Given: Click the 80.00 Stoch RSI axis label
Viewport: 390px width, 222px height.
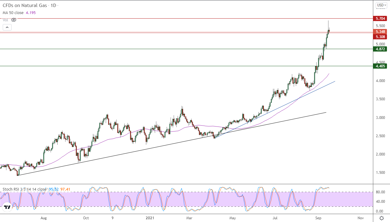Looking at the screenshot, I should (380, 192).
